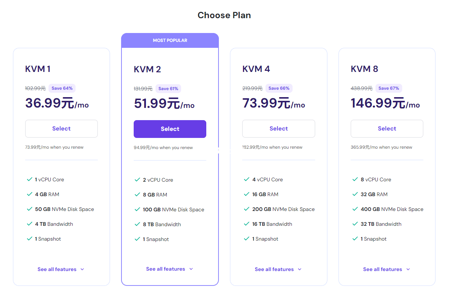
Task: Click the KVM 4 plan title
Action: coord(256,69)
